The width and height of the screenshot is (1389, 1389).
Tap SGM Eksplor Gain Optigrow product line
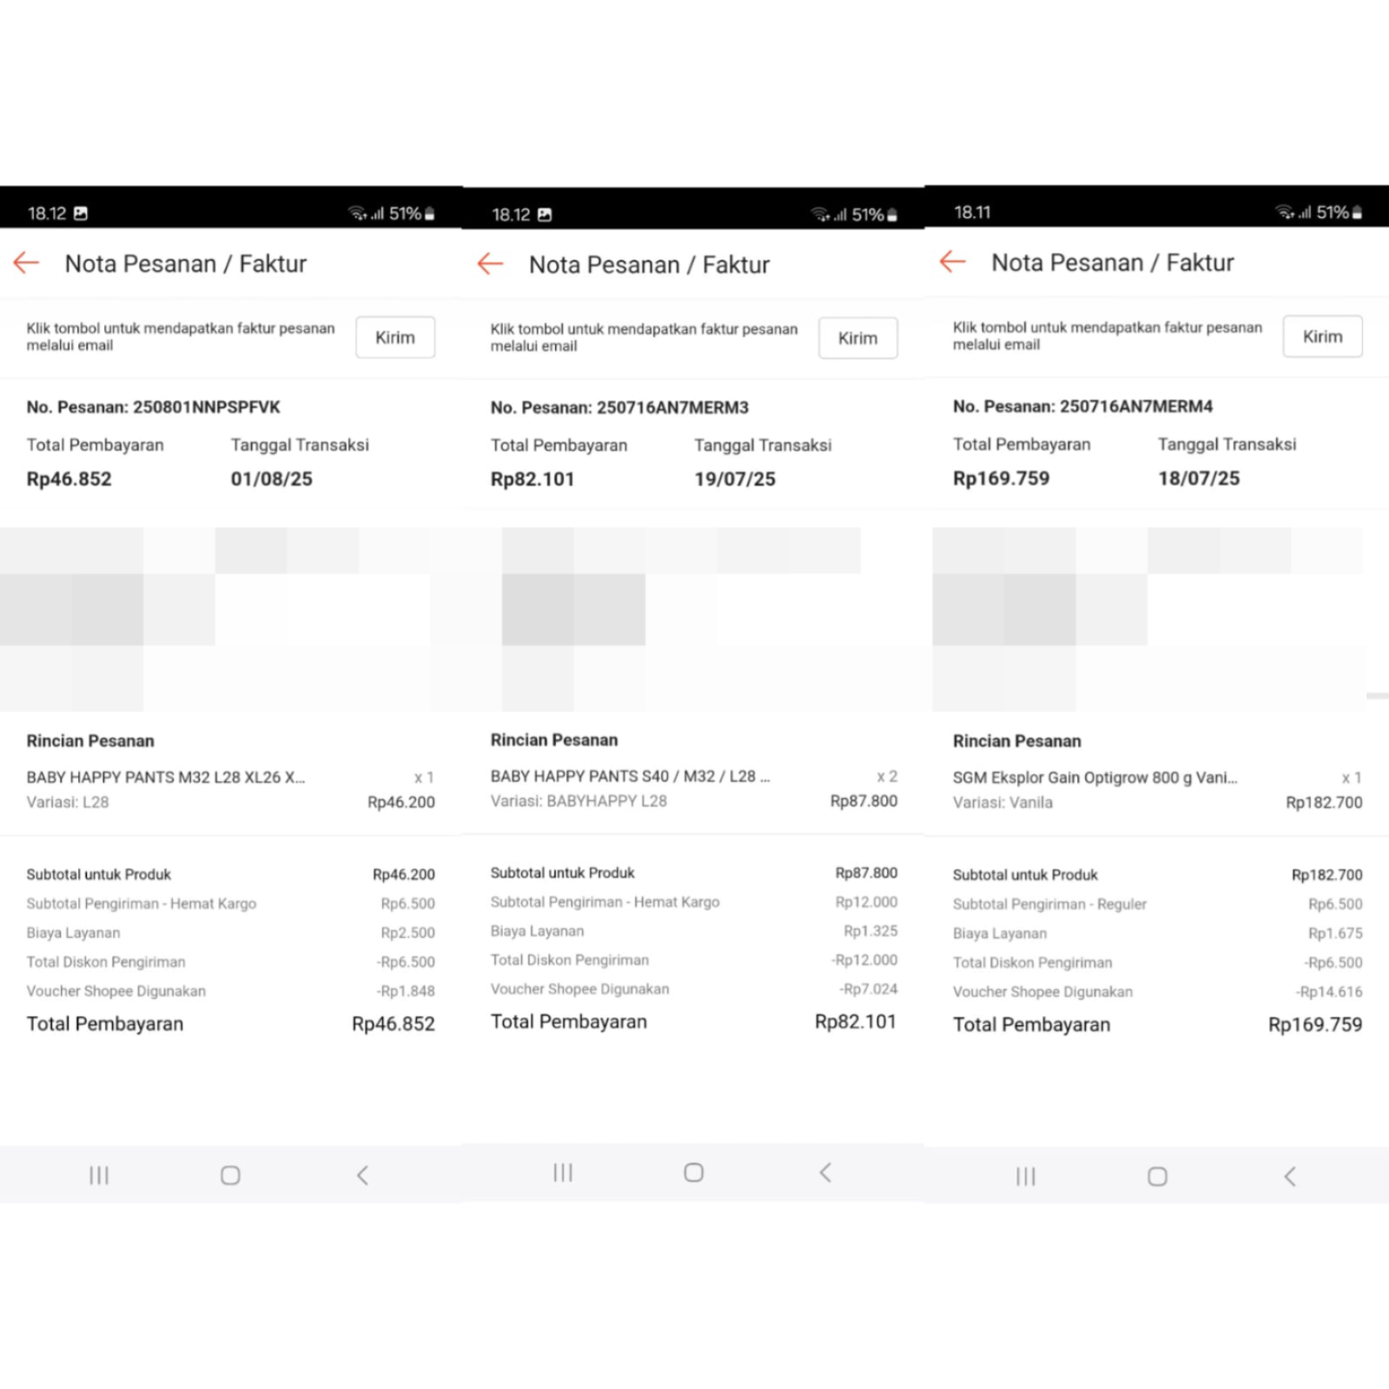1095,778
